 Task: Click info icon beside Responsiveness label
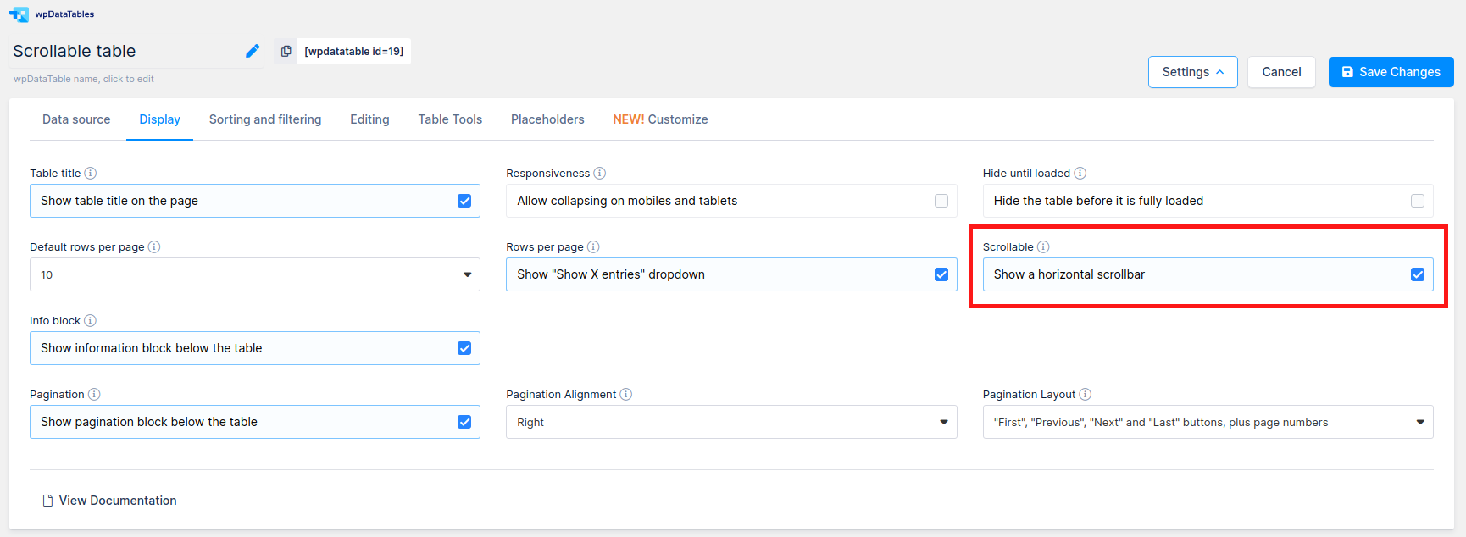coord(600,173)
